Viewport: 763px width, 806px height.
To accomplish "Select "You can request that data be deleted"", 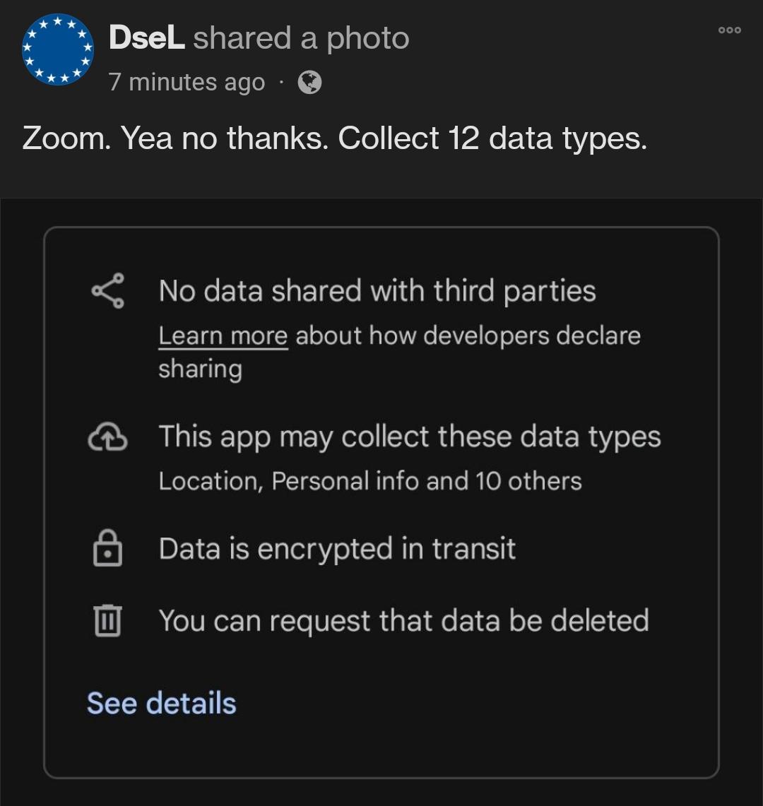I will pos(403,621).
